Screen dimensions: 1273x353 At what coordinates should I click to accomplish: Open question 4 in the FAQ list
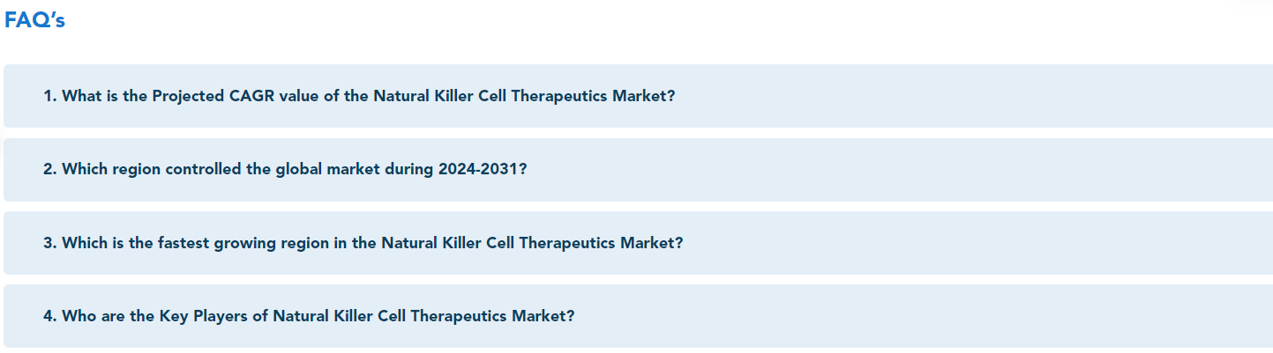(638, 316)
